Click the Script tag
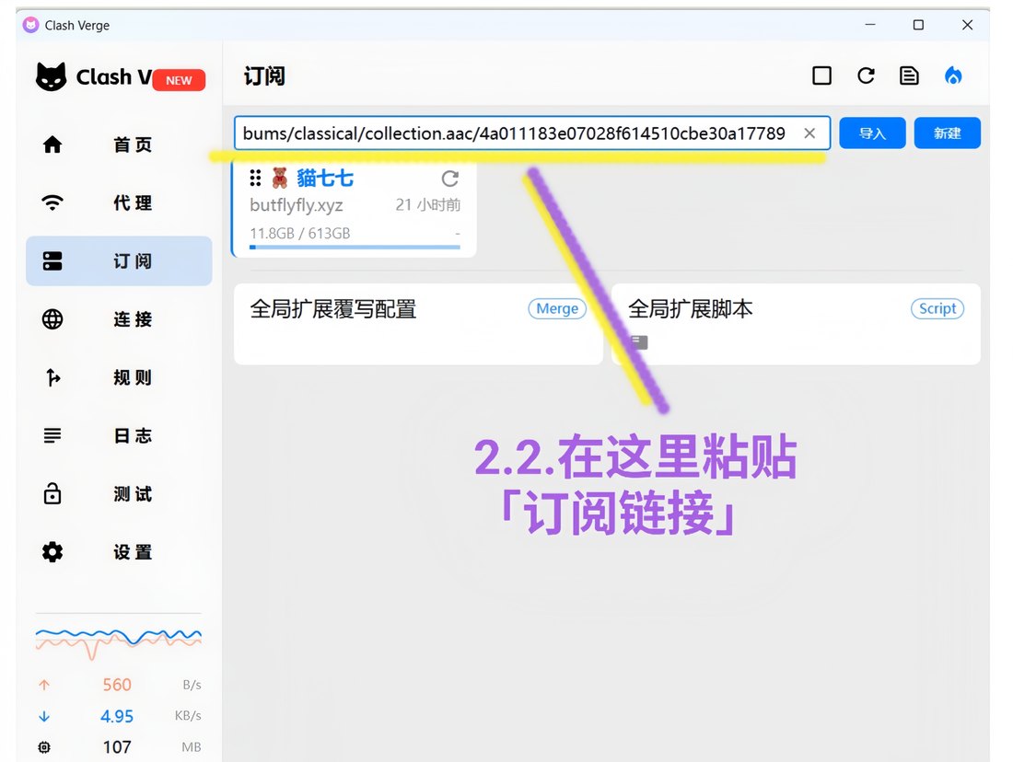The image size is (1013, 762). [937, 308]
